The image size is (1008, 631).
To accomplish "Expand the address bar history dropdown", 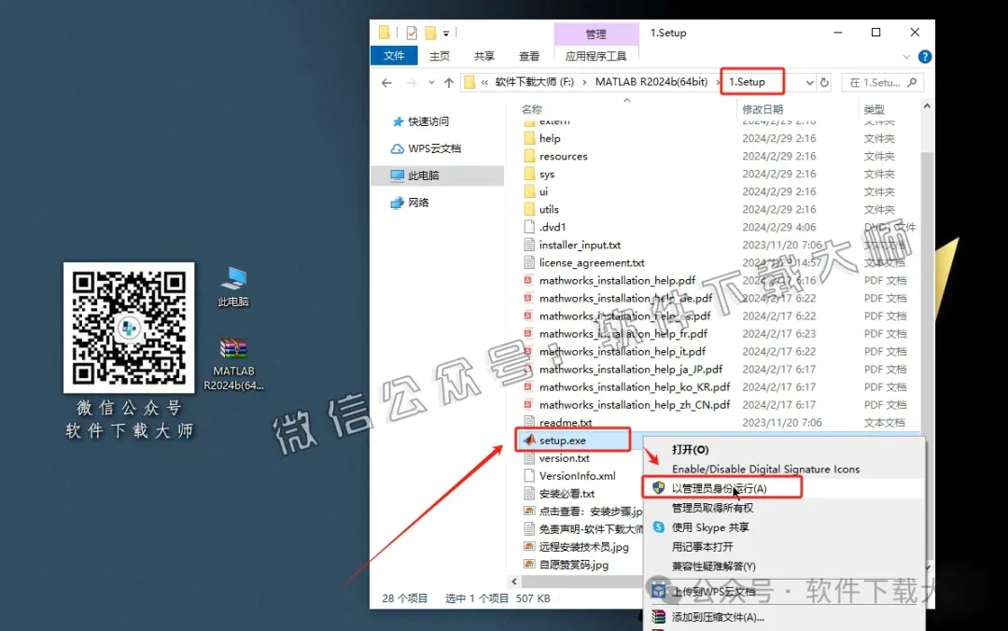I will coord(808,82).
